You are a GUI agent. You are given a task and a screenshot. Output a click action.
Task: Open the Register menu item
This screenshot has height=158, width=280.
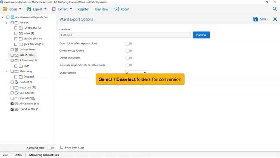click(x=83, y=9)
